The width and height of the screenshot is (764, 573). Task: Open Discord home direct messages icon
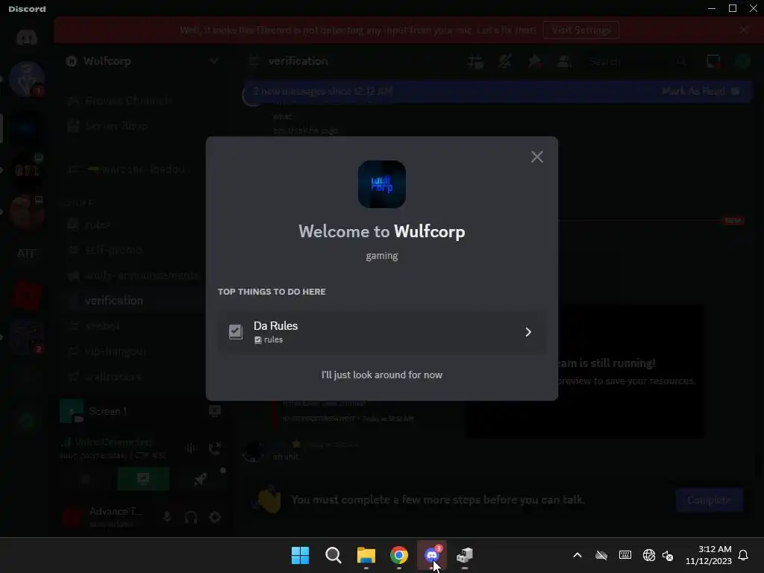click(x=27, y=37)
